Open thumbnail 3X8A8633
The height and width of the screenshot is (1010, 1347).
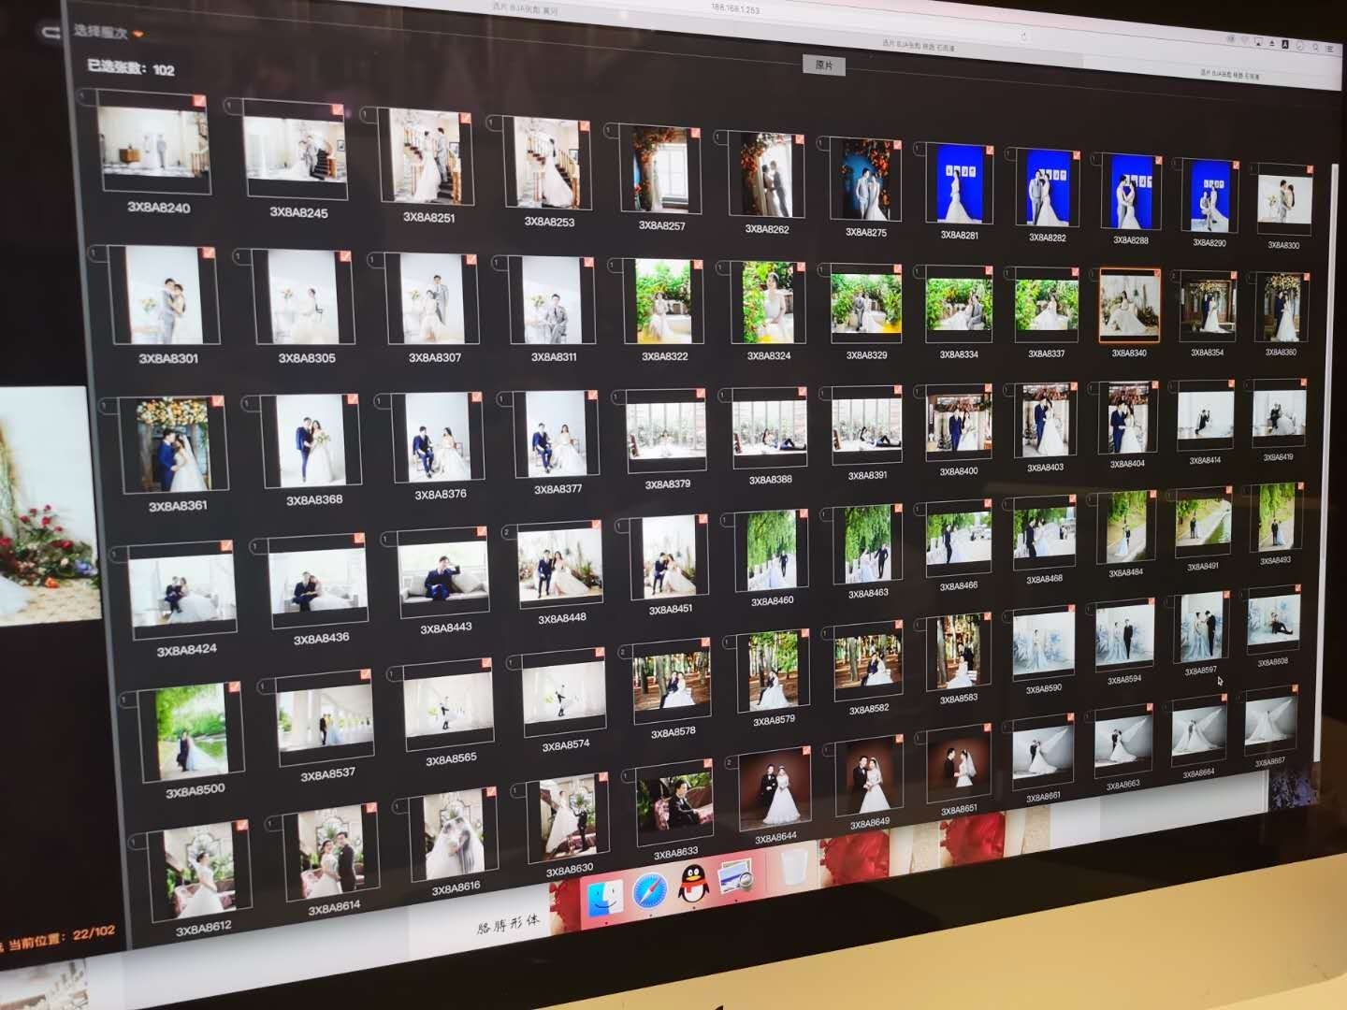tap(673, 805)
